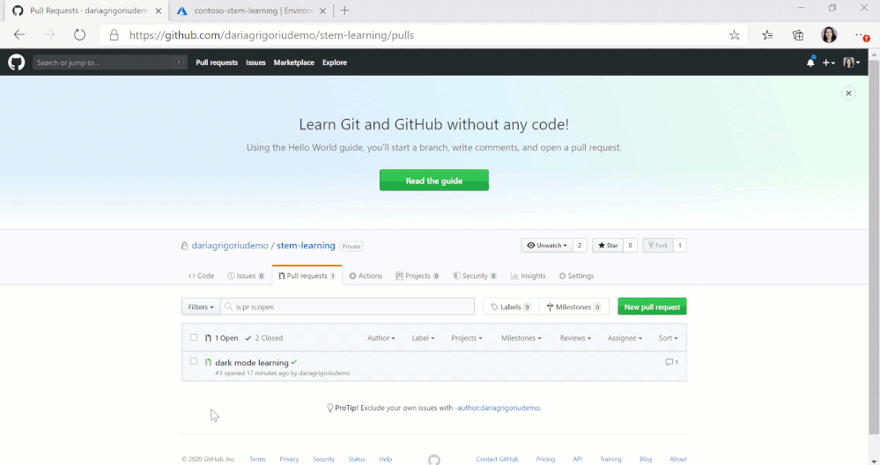Switch to the Projects tab
Screen dimensions: 880x465
(x=417, y=276)
